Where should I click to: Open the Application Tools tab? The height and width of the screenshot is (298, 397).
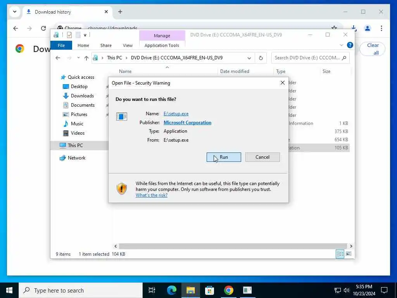click(x=162, y=45)
